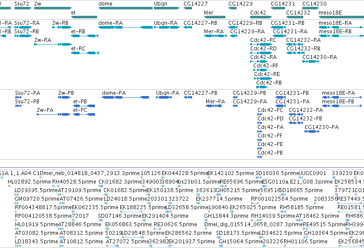364x248 pixels.
Task: Select transcript et-RC
Action: click(85, 53)
